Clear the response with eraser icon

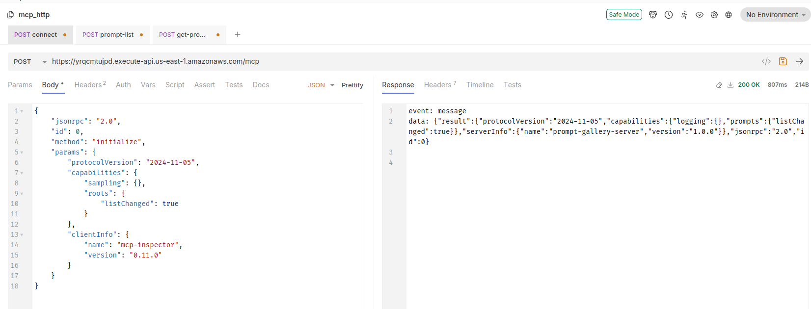tap(719, 85)
